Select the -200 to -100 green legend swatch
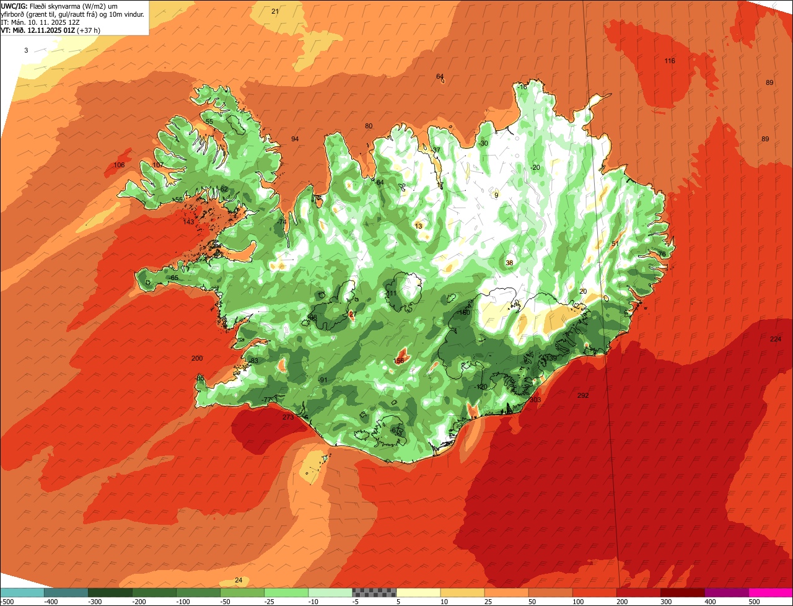The width and height of the screenshot is (793, 606). pyautogui.click(x=154, y=593)
